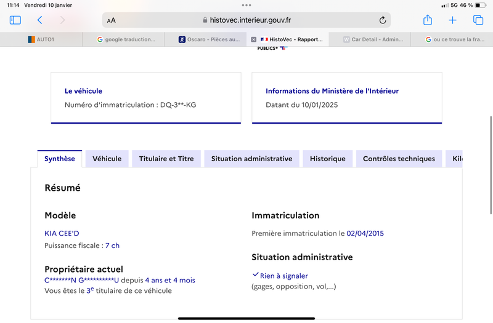493x323 pixels.
Task: Go back with the left arrow
Action: tap(39, 20)
